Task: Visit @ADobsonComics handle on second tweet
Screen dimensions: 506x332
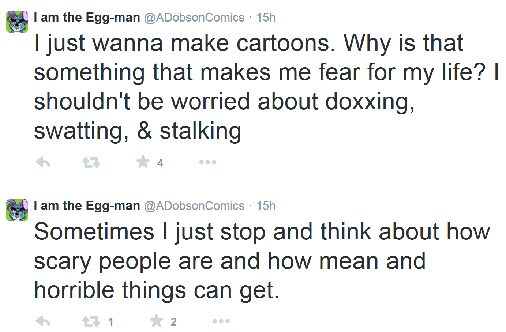Action: [x=194, y=205]
